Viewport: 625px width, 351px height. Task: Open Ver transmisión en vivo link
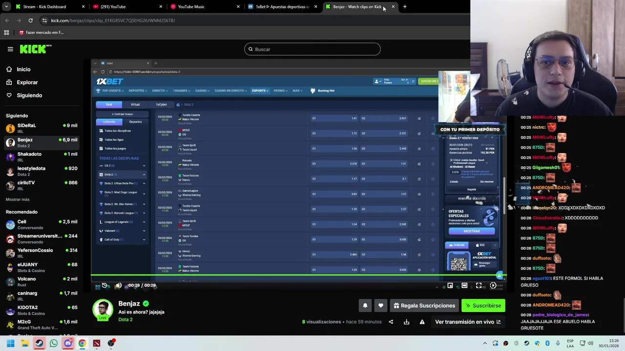click(x=468, y=322)
